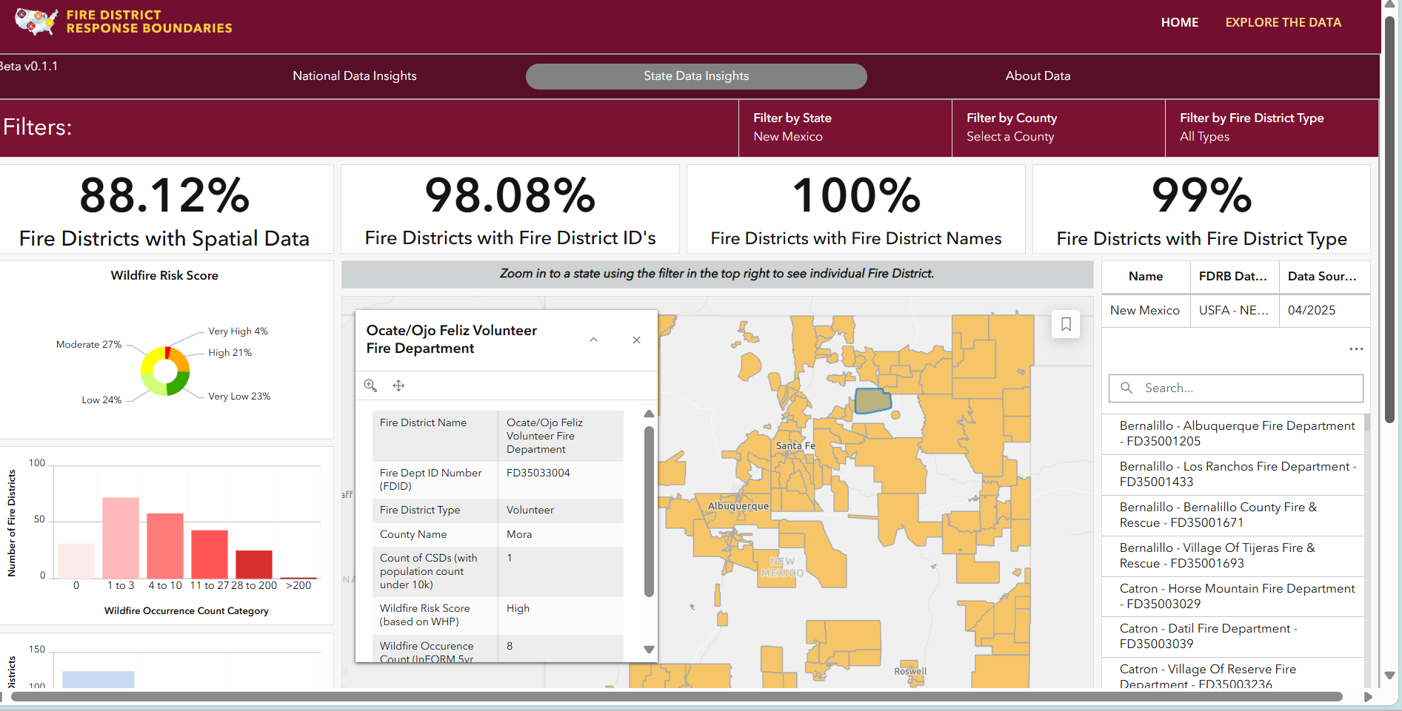
Task: Open the Filter by Fire District Type dropdown
Action: 1272,127
